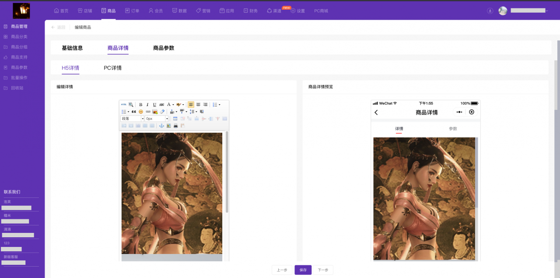Open the editor preview magnifier icon
Viewport: 560px width, 278px height.
tap(131, 105)
